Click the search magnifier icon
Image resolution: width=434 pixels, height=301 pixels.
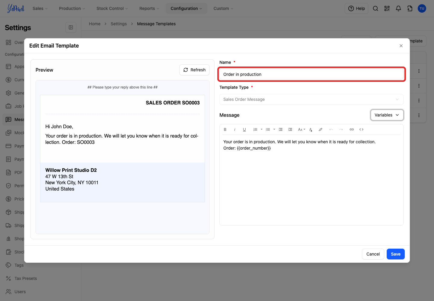376,8
